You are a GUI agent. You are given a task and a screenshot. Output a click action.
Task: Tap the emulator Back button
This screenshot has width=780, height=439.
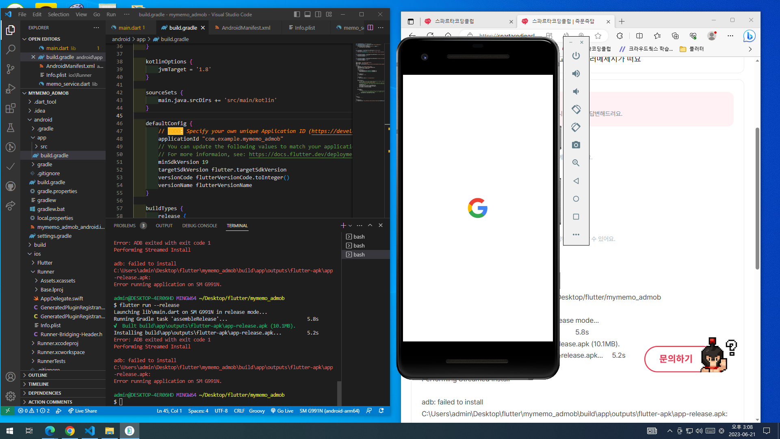tap(576, 181)
